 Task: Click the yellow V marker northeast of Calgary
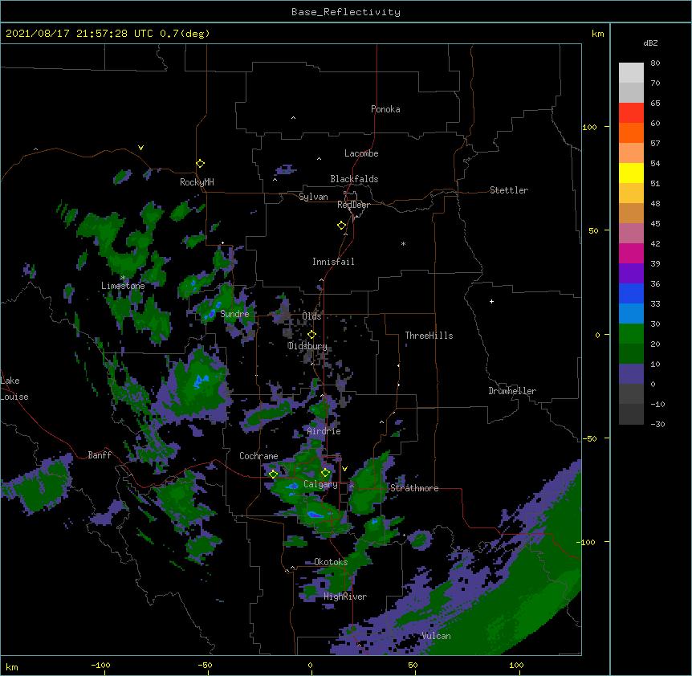tap(344, 469)
